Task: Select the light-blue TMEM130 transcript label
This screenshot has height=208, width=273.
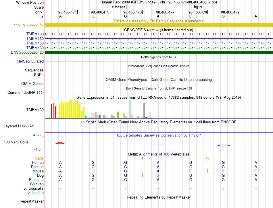Action: [x=35, y=43]
